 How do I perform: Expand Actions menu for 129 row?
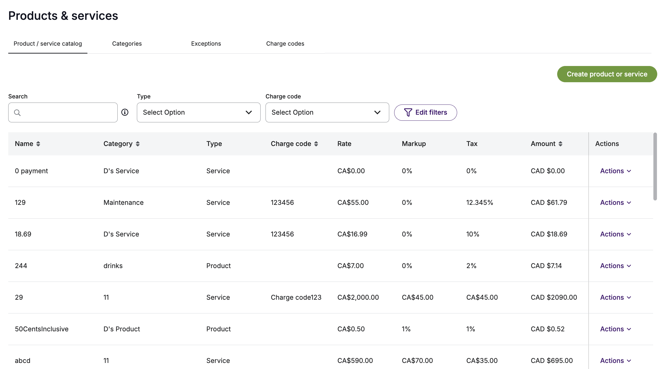coord(615,203)
